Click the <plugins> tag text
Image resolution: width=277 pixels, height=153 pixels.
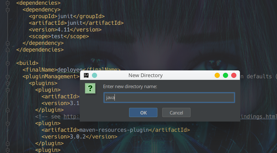[43, 83]
